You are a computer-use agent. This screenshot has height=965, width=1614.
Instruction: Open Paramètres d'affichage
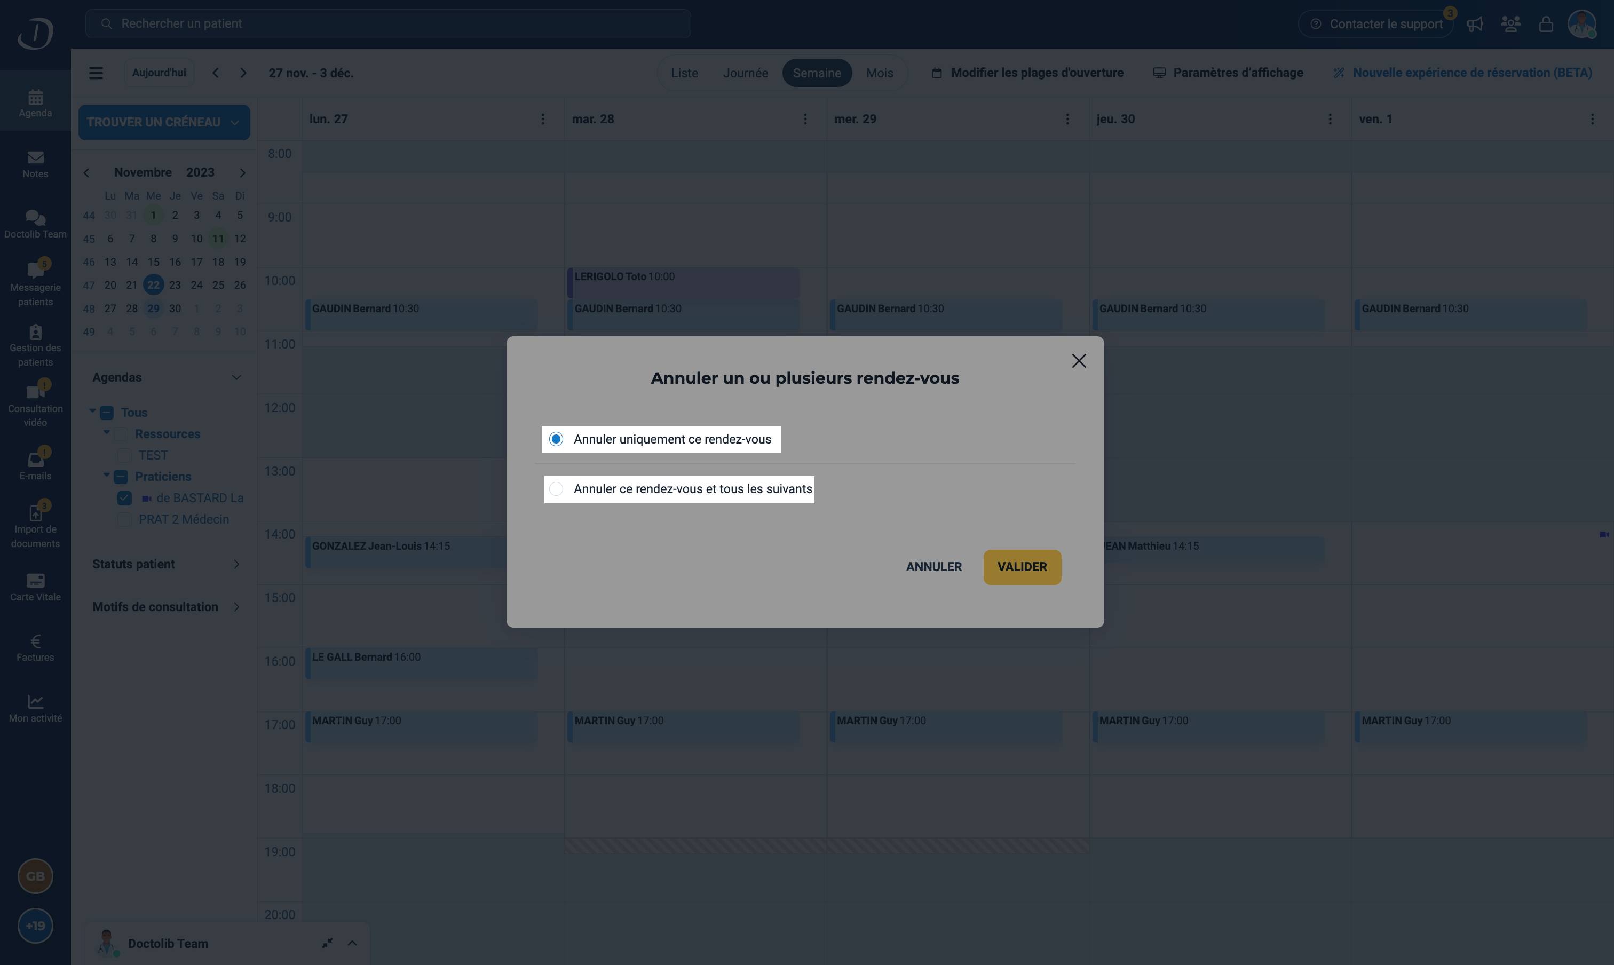point(1228,73)
